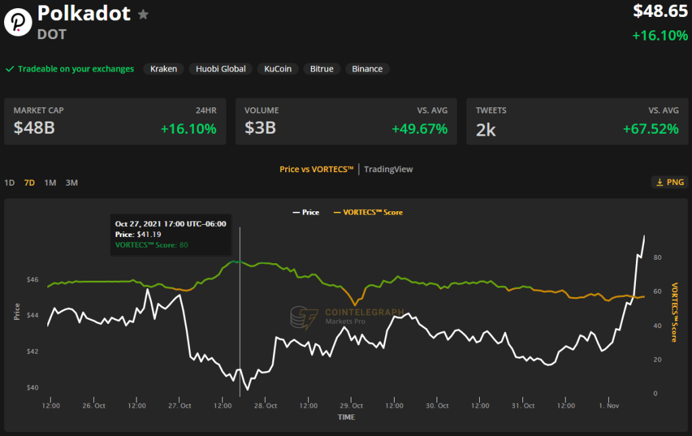Choose the Binance exchange tag
This screenshot has width=692, height=436.
pyautogui.click(x=367, y=69)
